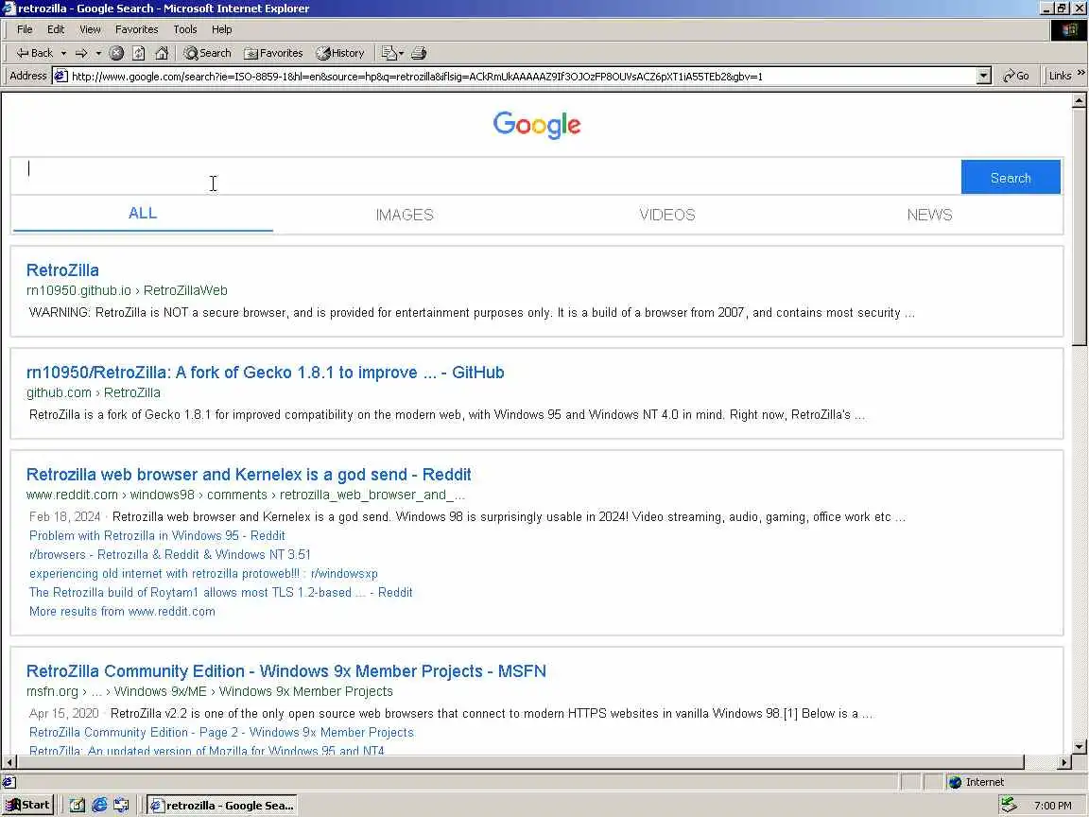Image resolution: width=1089 pixels, height=817 pixels.
Task: Click github.com › RetroZilla URL text
Action: 93,392
